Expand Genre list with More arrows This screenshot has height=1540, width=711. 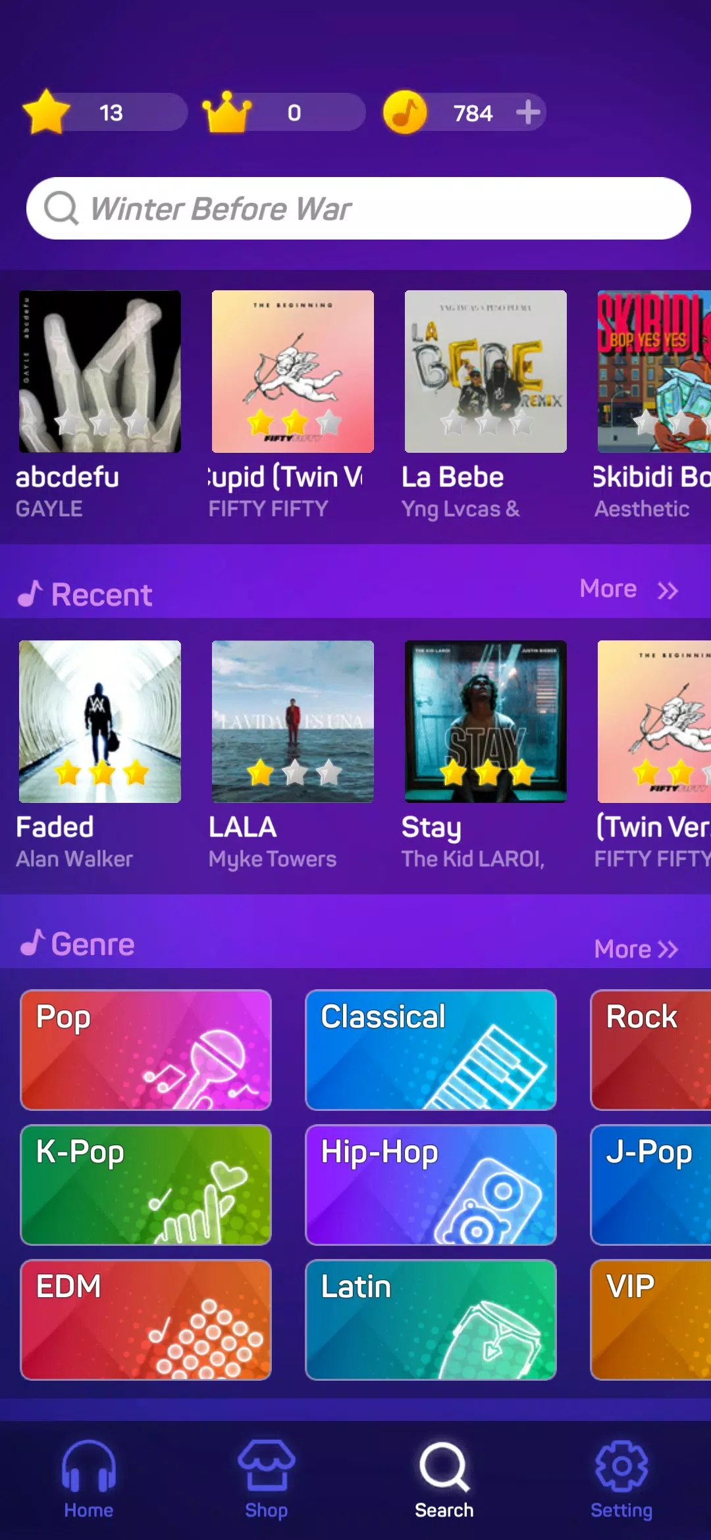pos(636,949)
